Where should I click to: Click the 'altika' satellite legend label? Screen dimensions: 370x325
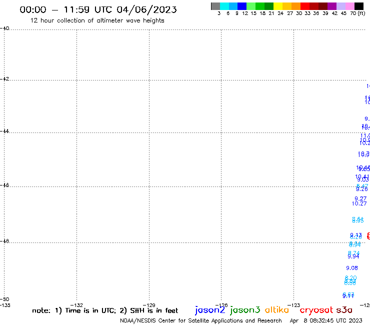tap(277, 310)
